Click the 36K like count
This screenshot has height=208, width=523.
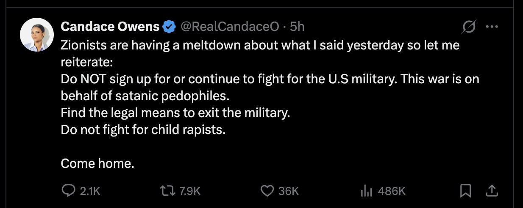[288, 192]
